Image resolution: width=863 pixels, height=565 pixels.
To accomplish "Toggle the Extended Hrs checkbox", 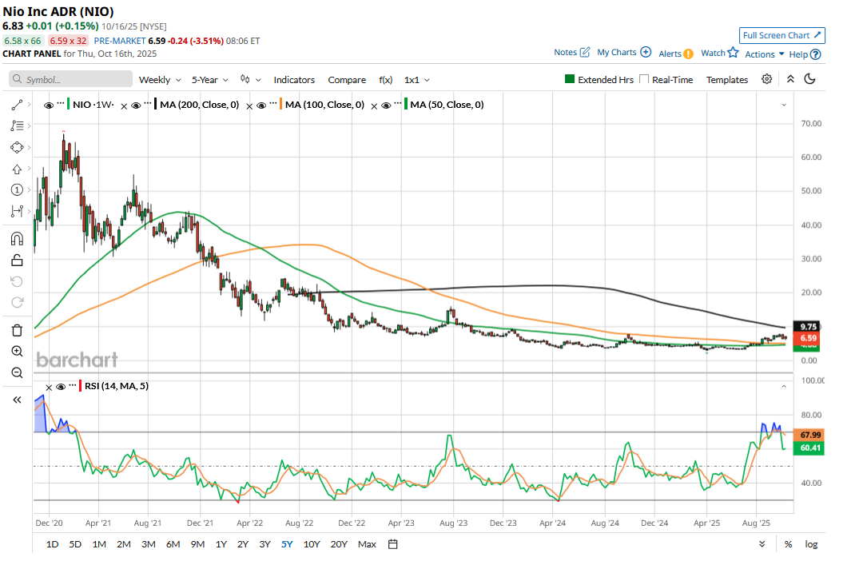I will tap(570, 79).
